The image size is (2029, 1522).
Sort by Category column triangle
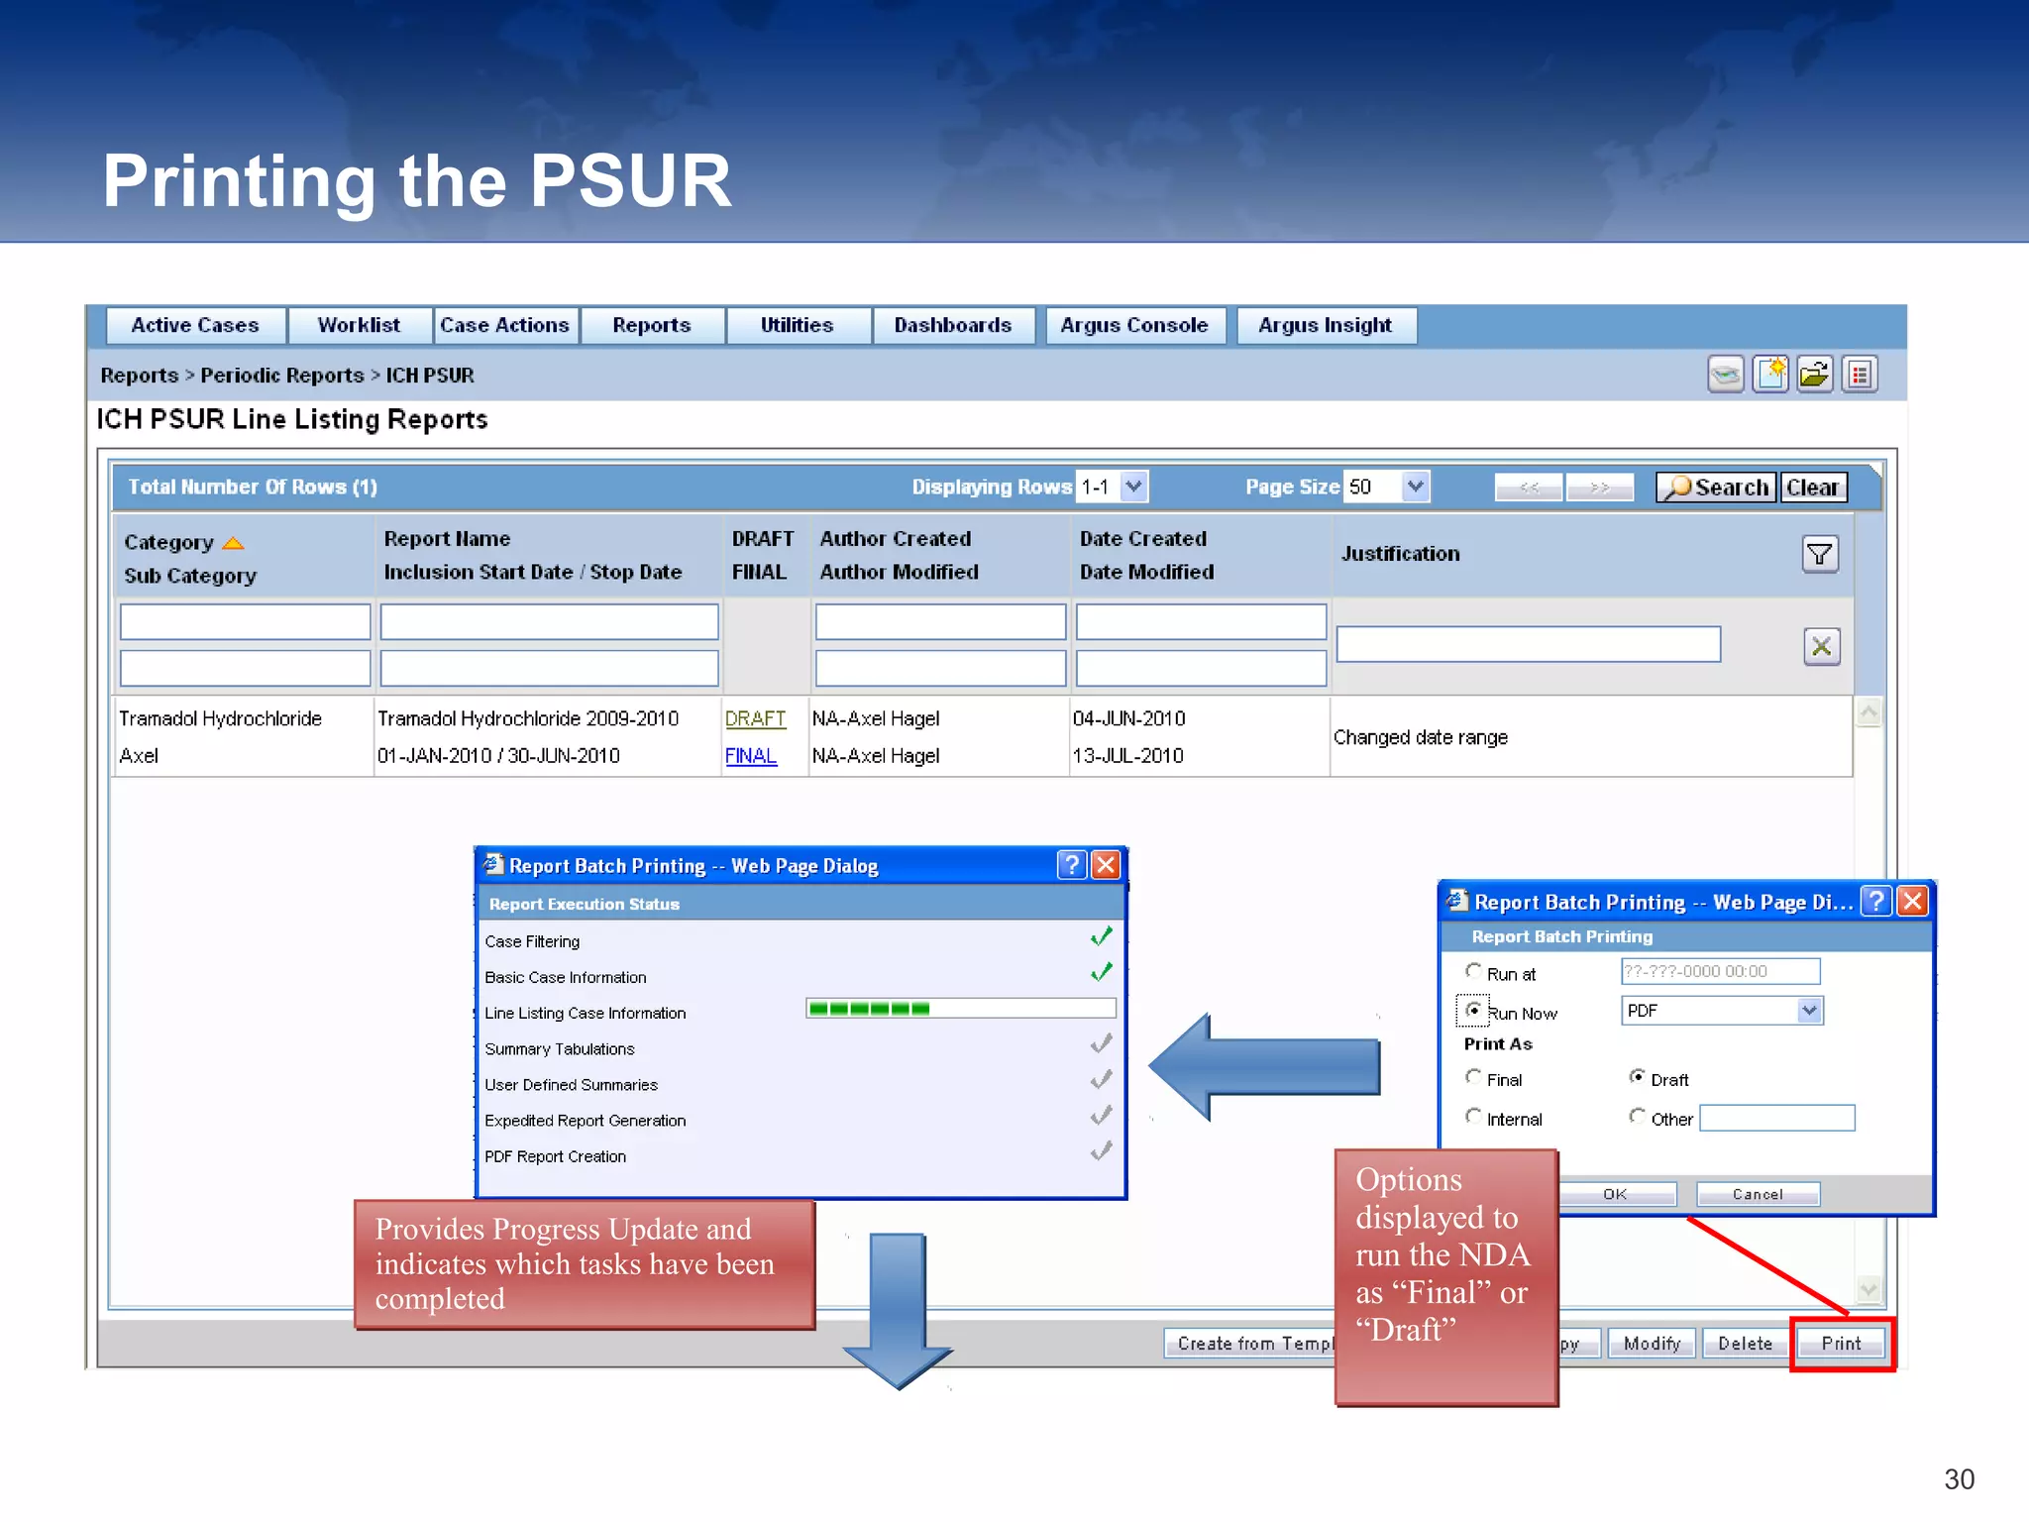pyautogui.click(x=234, y=543)
